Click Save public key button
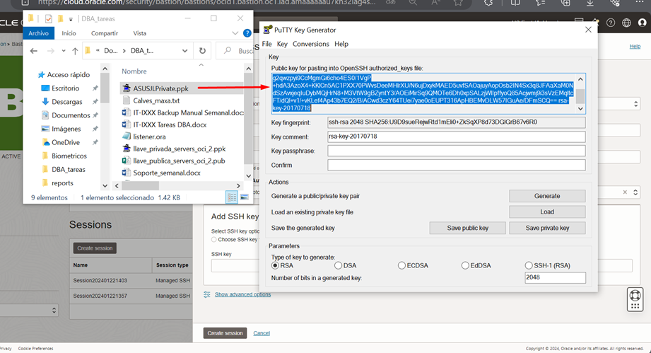651x353 pixels. click(x=467, y=228)
